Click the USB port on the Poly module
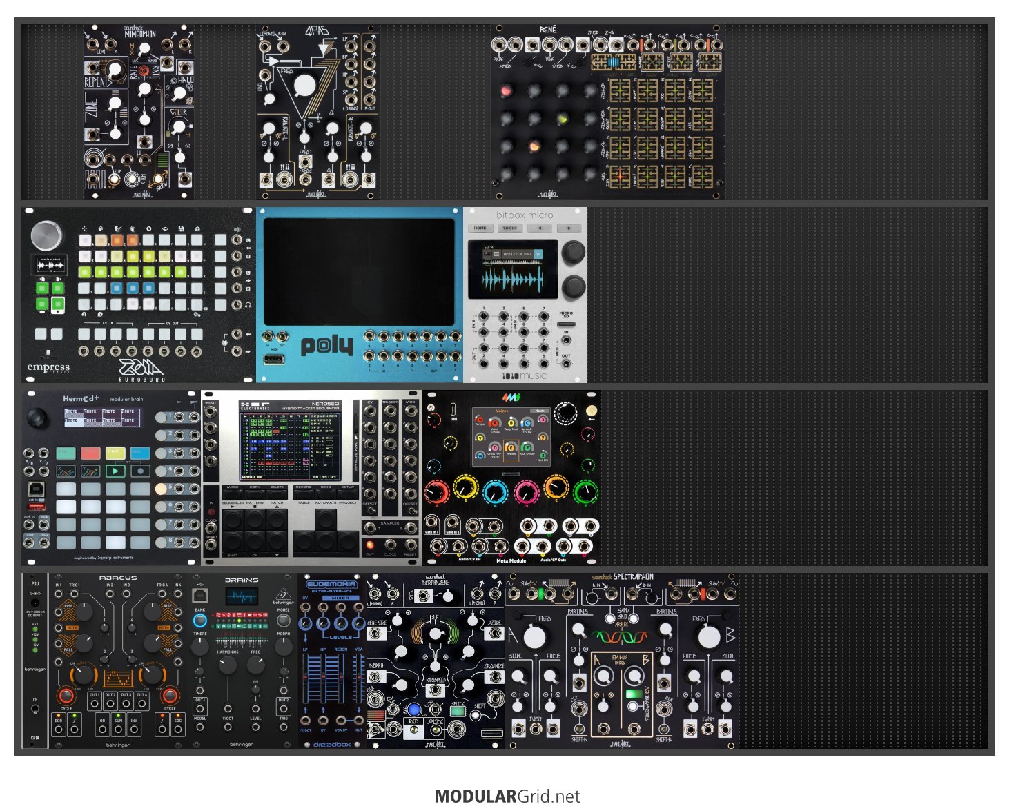 pyautogui.click(x=275, y=360)
